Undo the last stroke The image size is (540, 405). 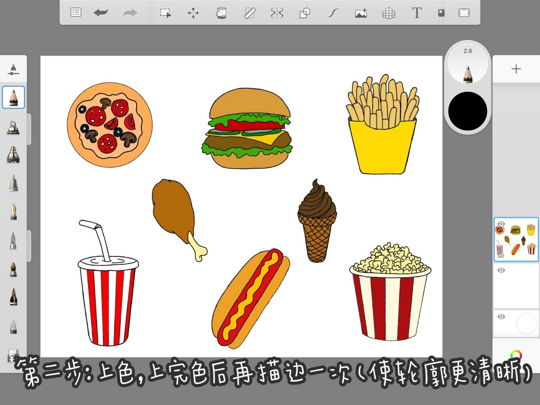click(101, 13)
